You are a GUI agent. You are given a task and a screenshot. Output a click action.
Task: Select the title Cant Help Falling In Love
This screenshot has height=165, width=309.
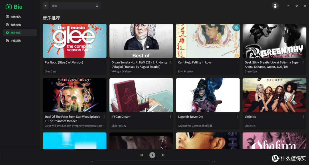pos(195,62)
